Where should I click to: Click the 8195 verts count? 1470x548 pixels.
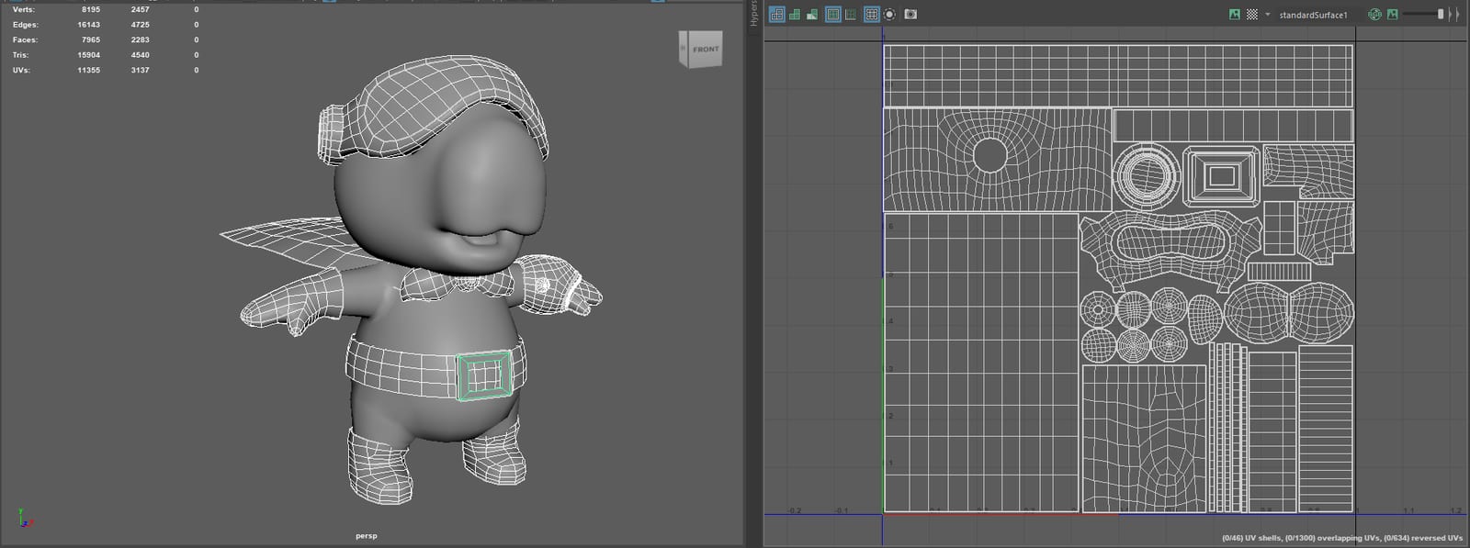(91, 9)
